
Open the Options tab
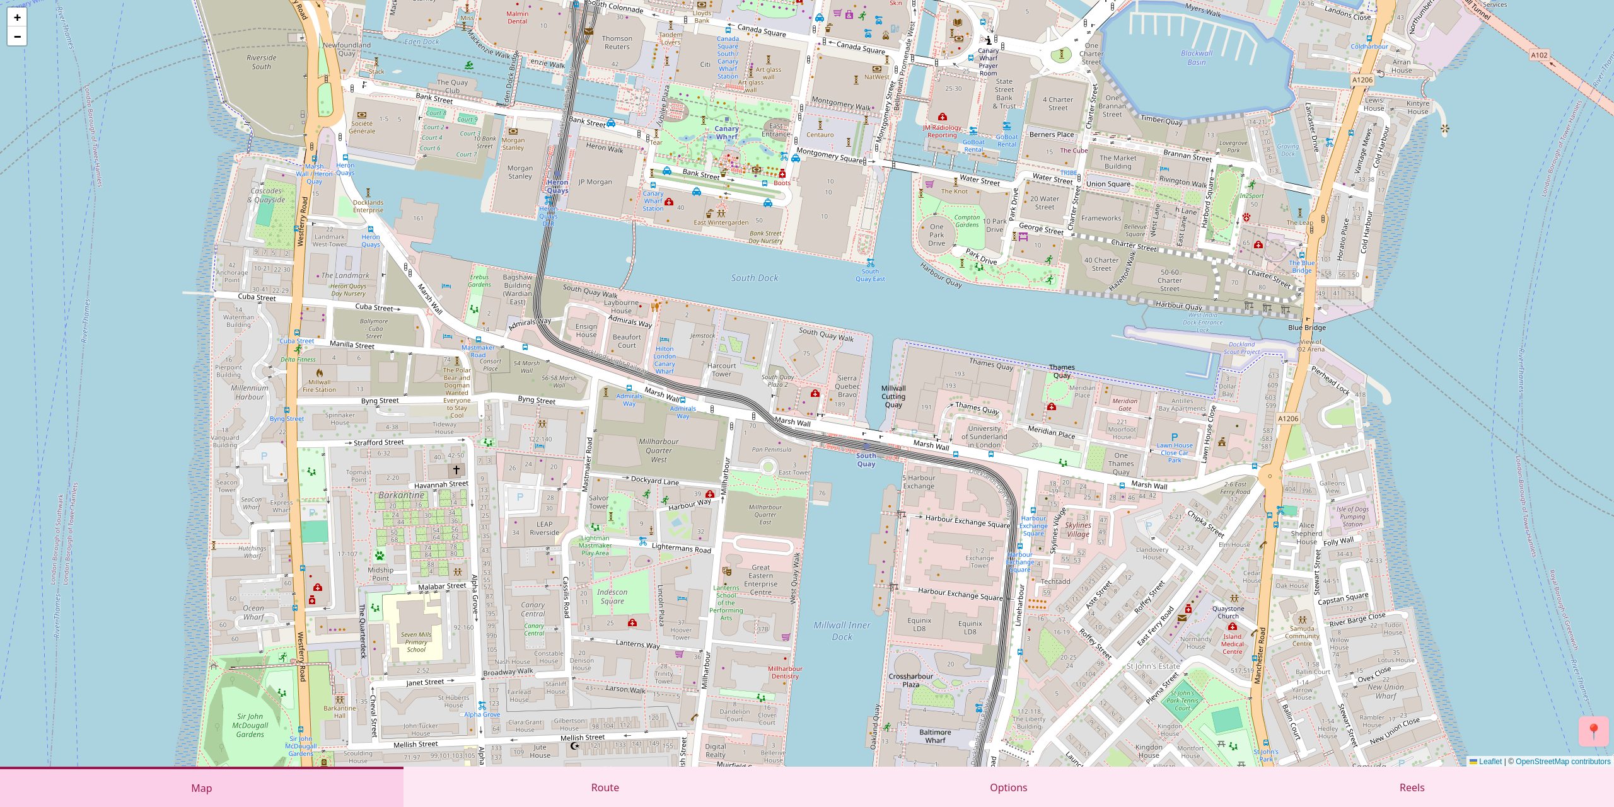point(1008,787)
